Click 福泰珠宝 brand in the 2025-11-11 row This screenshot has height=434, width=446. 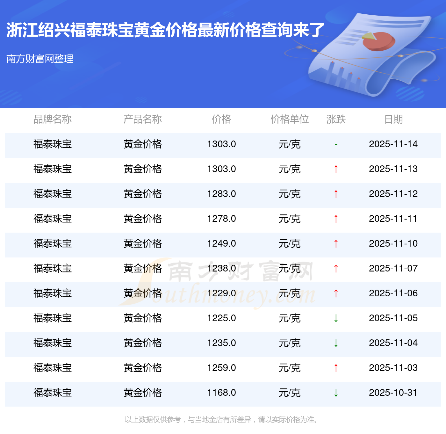[x=53, y=219]
